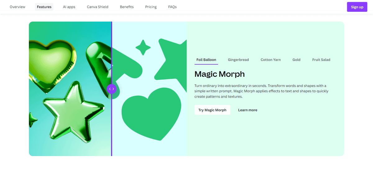
Task: Click the before/after comparison slider handle
Action: [x=112, y=89]
